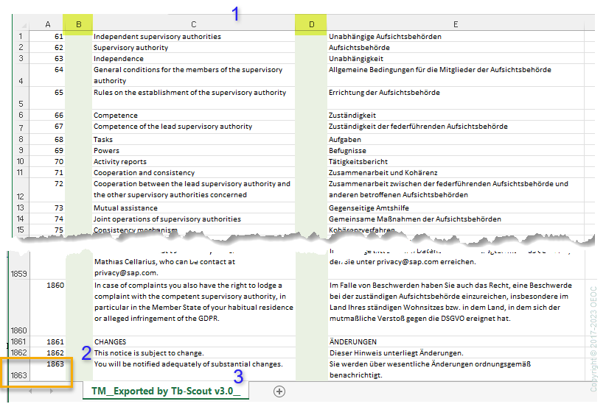Image resolution: width=606 pixels, height=404 pixels.
Task: Click the previous sheet navigation arrow
Action: point(32,391)
